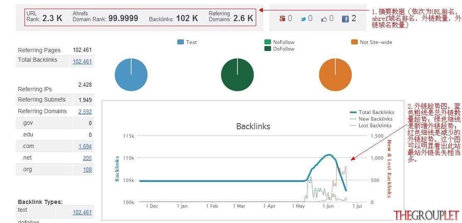
Task: Click the 1 Jul label on chart axis
Action: click(357, 206)
